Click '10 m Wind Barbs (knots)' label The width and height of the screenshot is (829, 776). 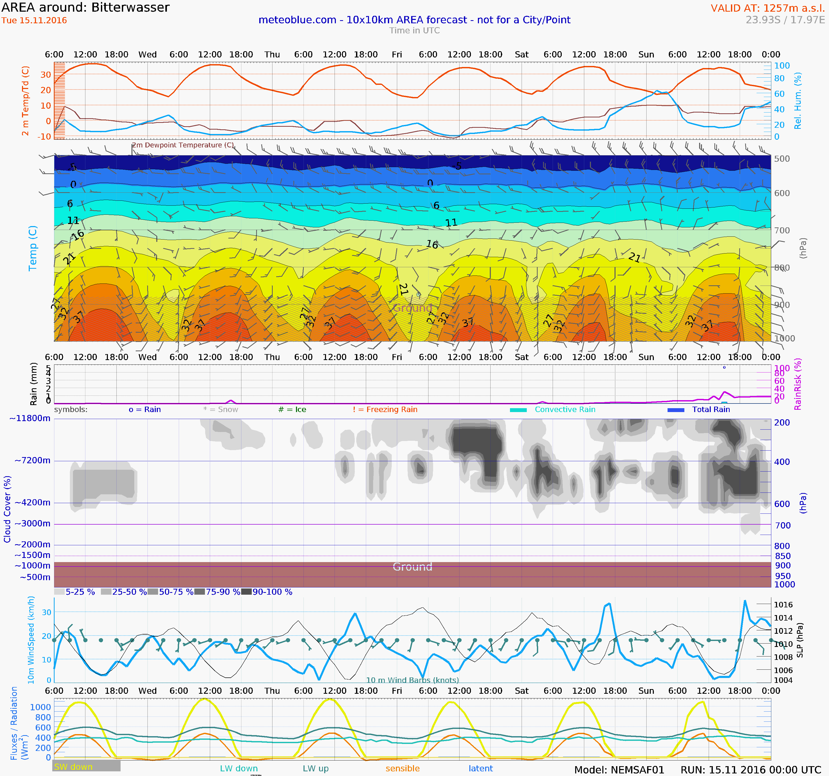[x=412, y=680]
